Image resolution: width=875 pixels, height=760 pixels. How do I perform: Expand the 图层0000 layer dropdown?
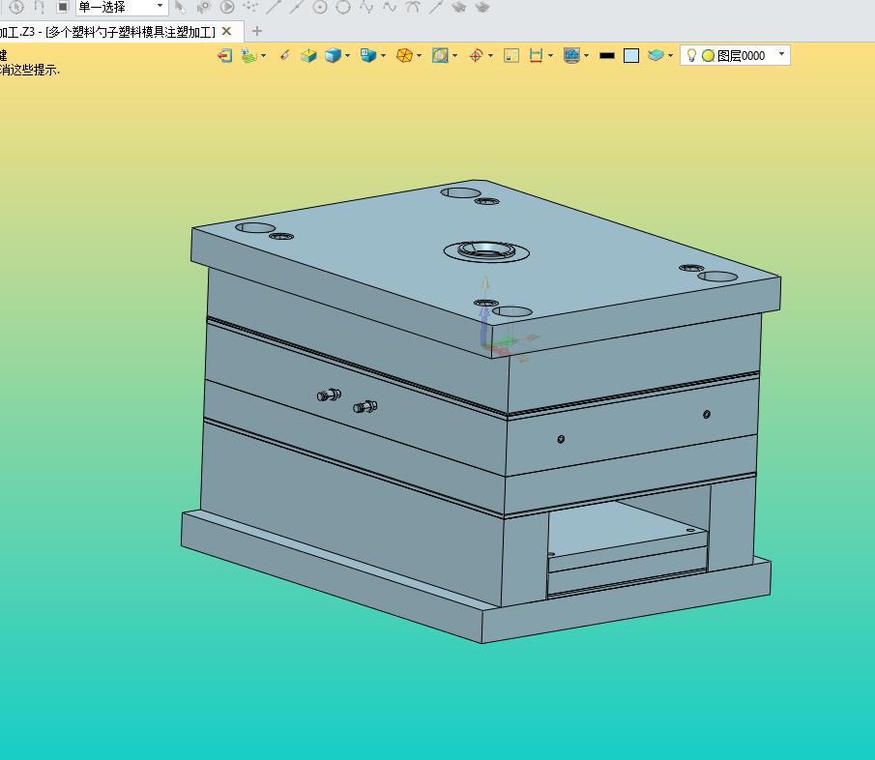click(x=781, y=55)
